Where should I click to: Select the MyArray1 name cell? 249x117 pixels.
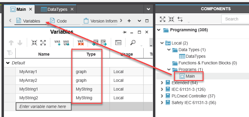tap(44, 72)
